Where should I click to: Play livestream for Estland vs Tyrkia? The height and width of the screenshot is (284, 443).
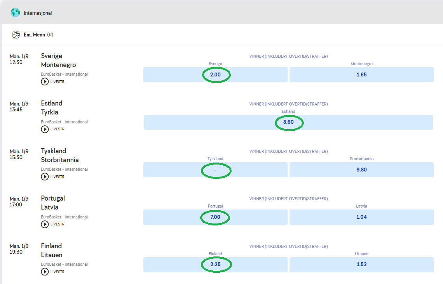(45, 129)
